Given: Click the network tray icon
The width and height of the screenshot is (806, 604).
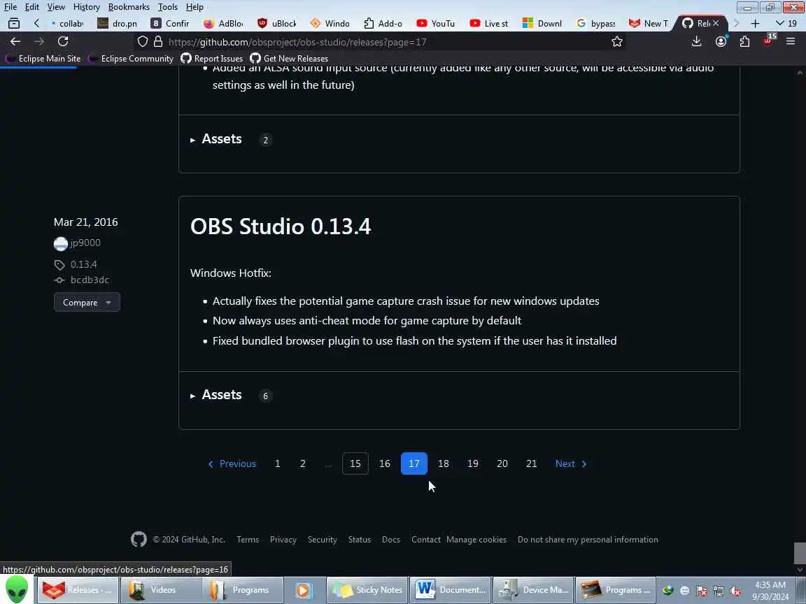Looking at the screenshot, I should (x=719, y=591).
